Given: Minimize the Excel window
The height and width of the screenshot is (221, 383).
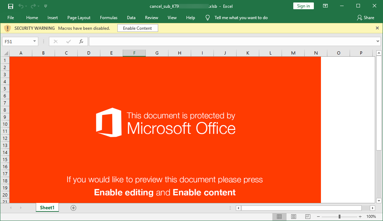Looking at the screenshot, I should (342, 6).
